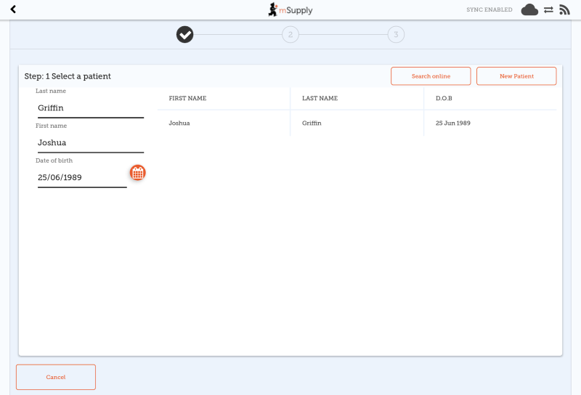Open the date of birth calendar picker
Viewport: 581px width, 395px height.
[x=137, y=173]
